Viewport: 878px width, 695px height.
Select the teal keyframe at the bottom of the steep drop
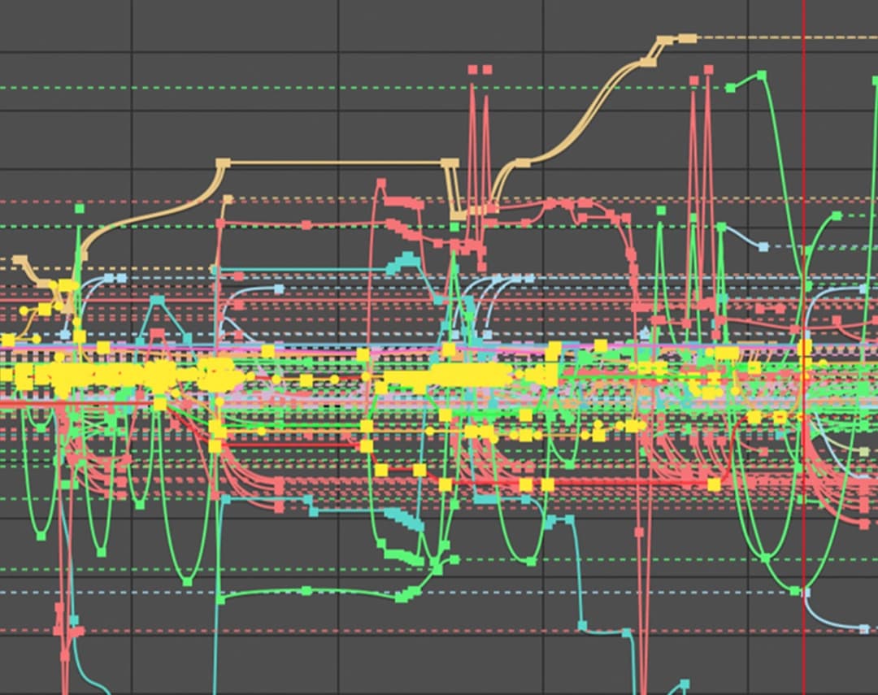(582, 625)
